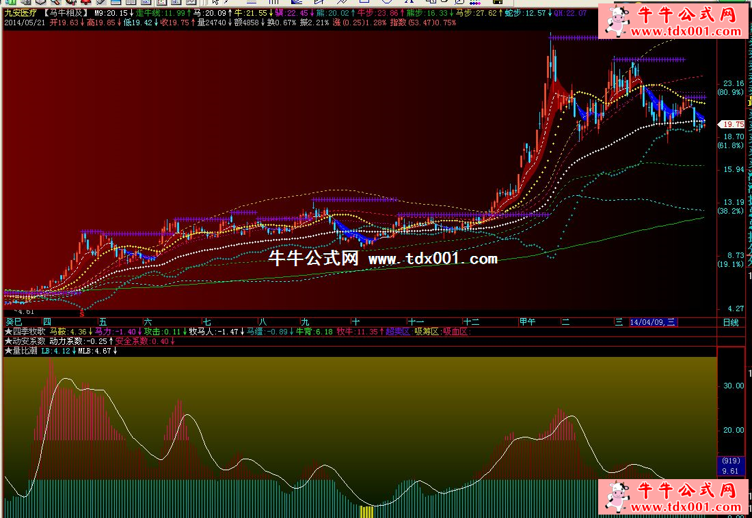Click the star icon beside 量比潮
This screenshot has width=752, height=518.
8,351
